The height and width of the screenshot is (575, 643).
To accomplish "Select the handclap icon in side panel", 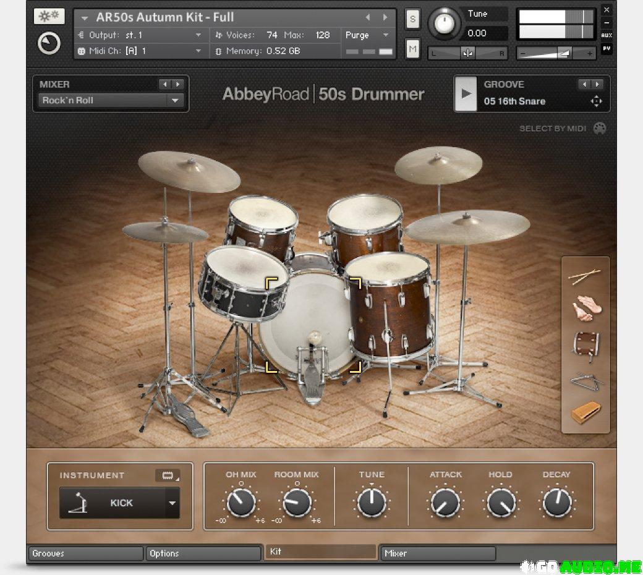I will pos(584,309).
